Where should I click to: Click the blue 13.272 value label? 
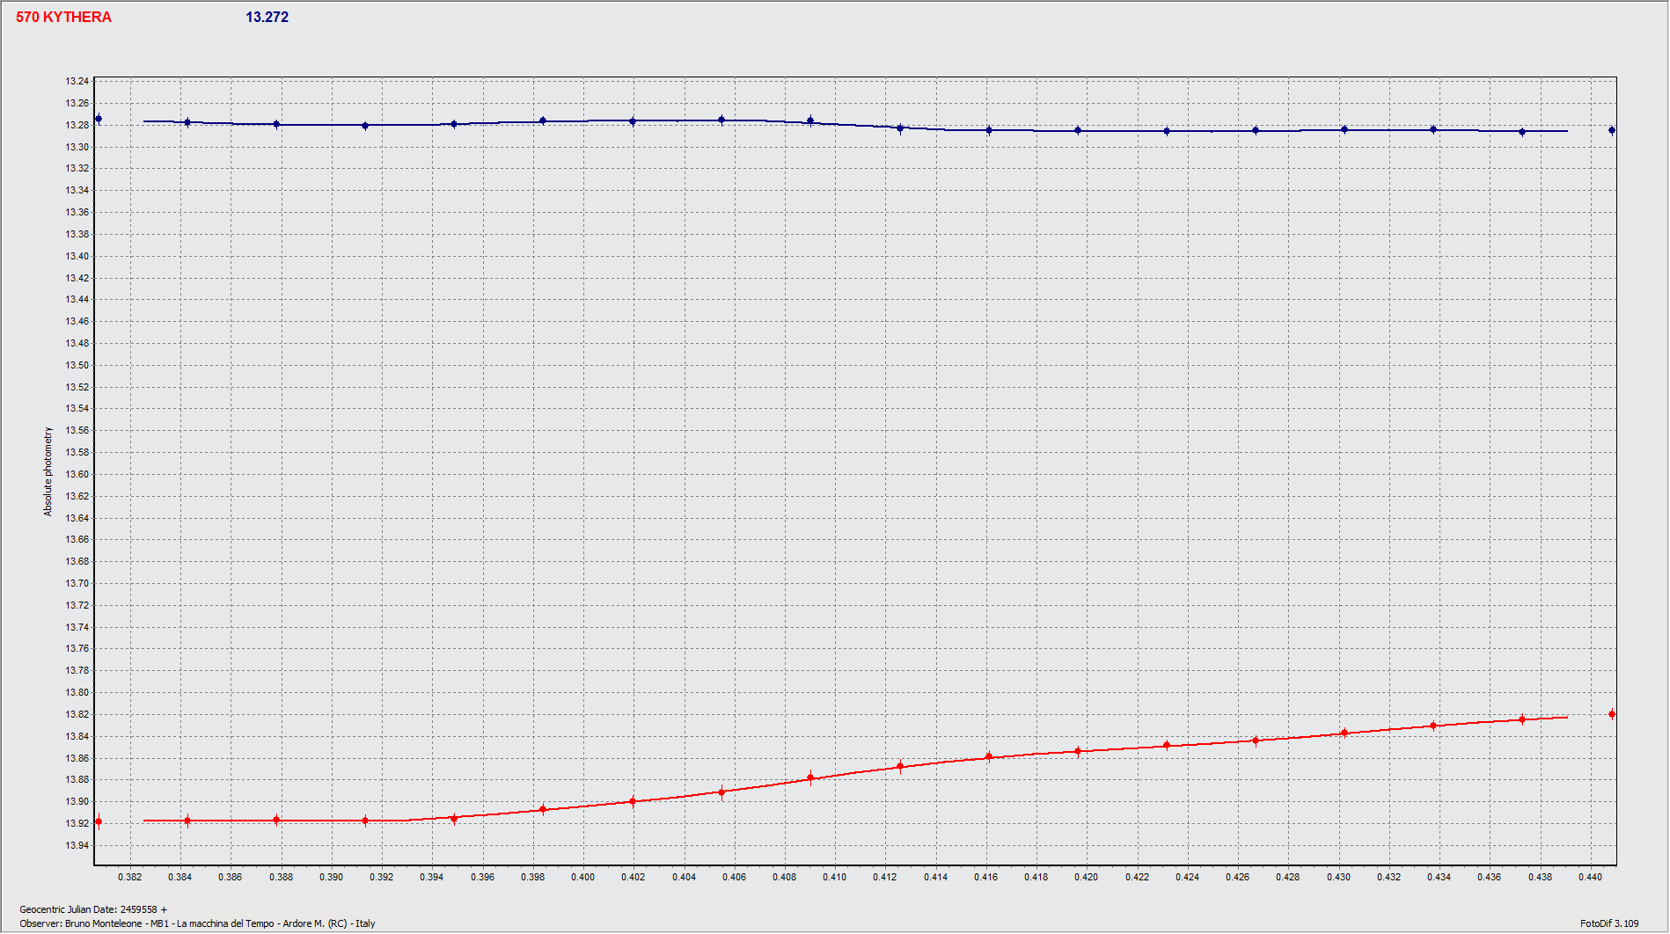[x=267, y=18]
